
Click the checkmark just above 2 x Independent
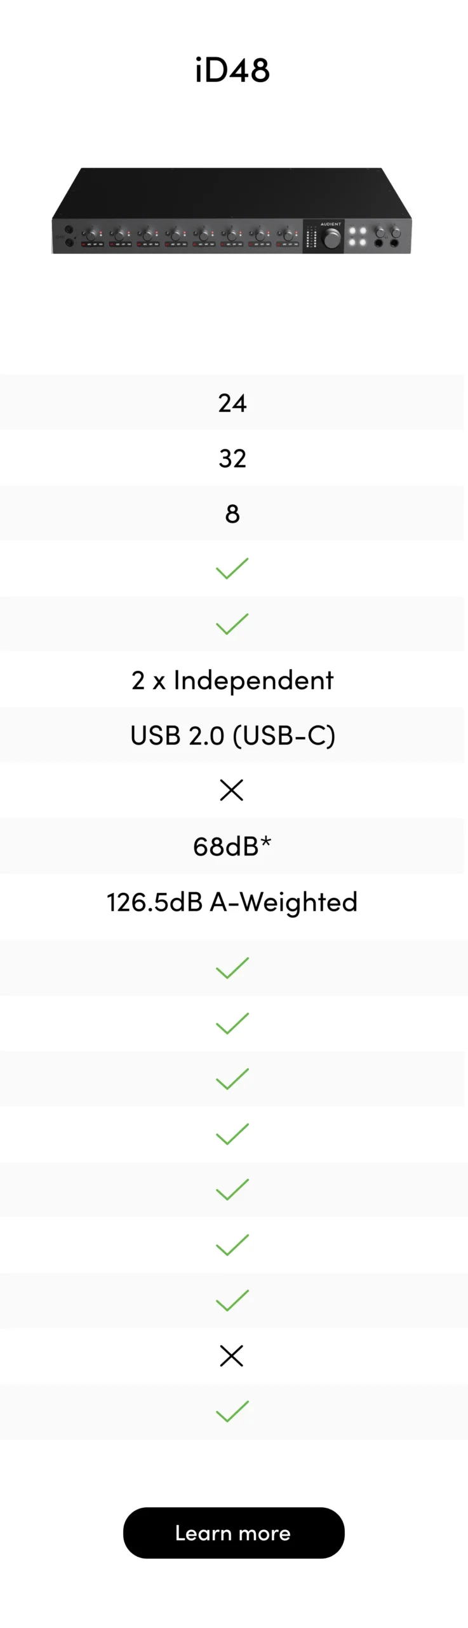point(232,624)
